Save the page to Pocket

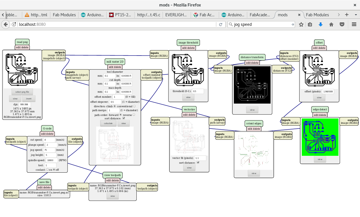342,24
